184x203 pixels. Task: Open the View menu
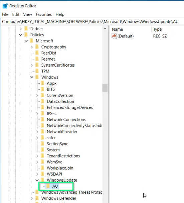tap(27, 14)
